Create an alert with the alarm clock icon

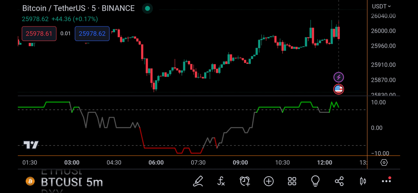pyautogui.click(x=245, y=181)
